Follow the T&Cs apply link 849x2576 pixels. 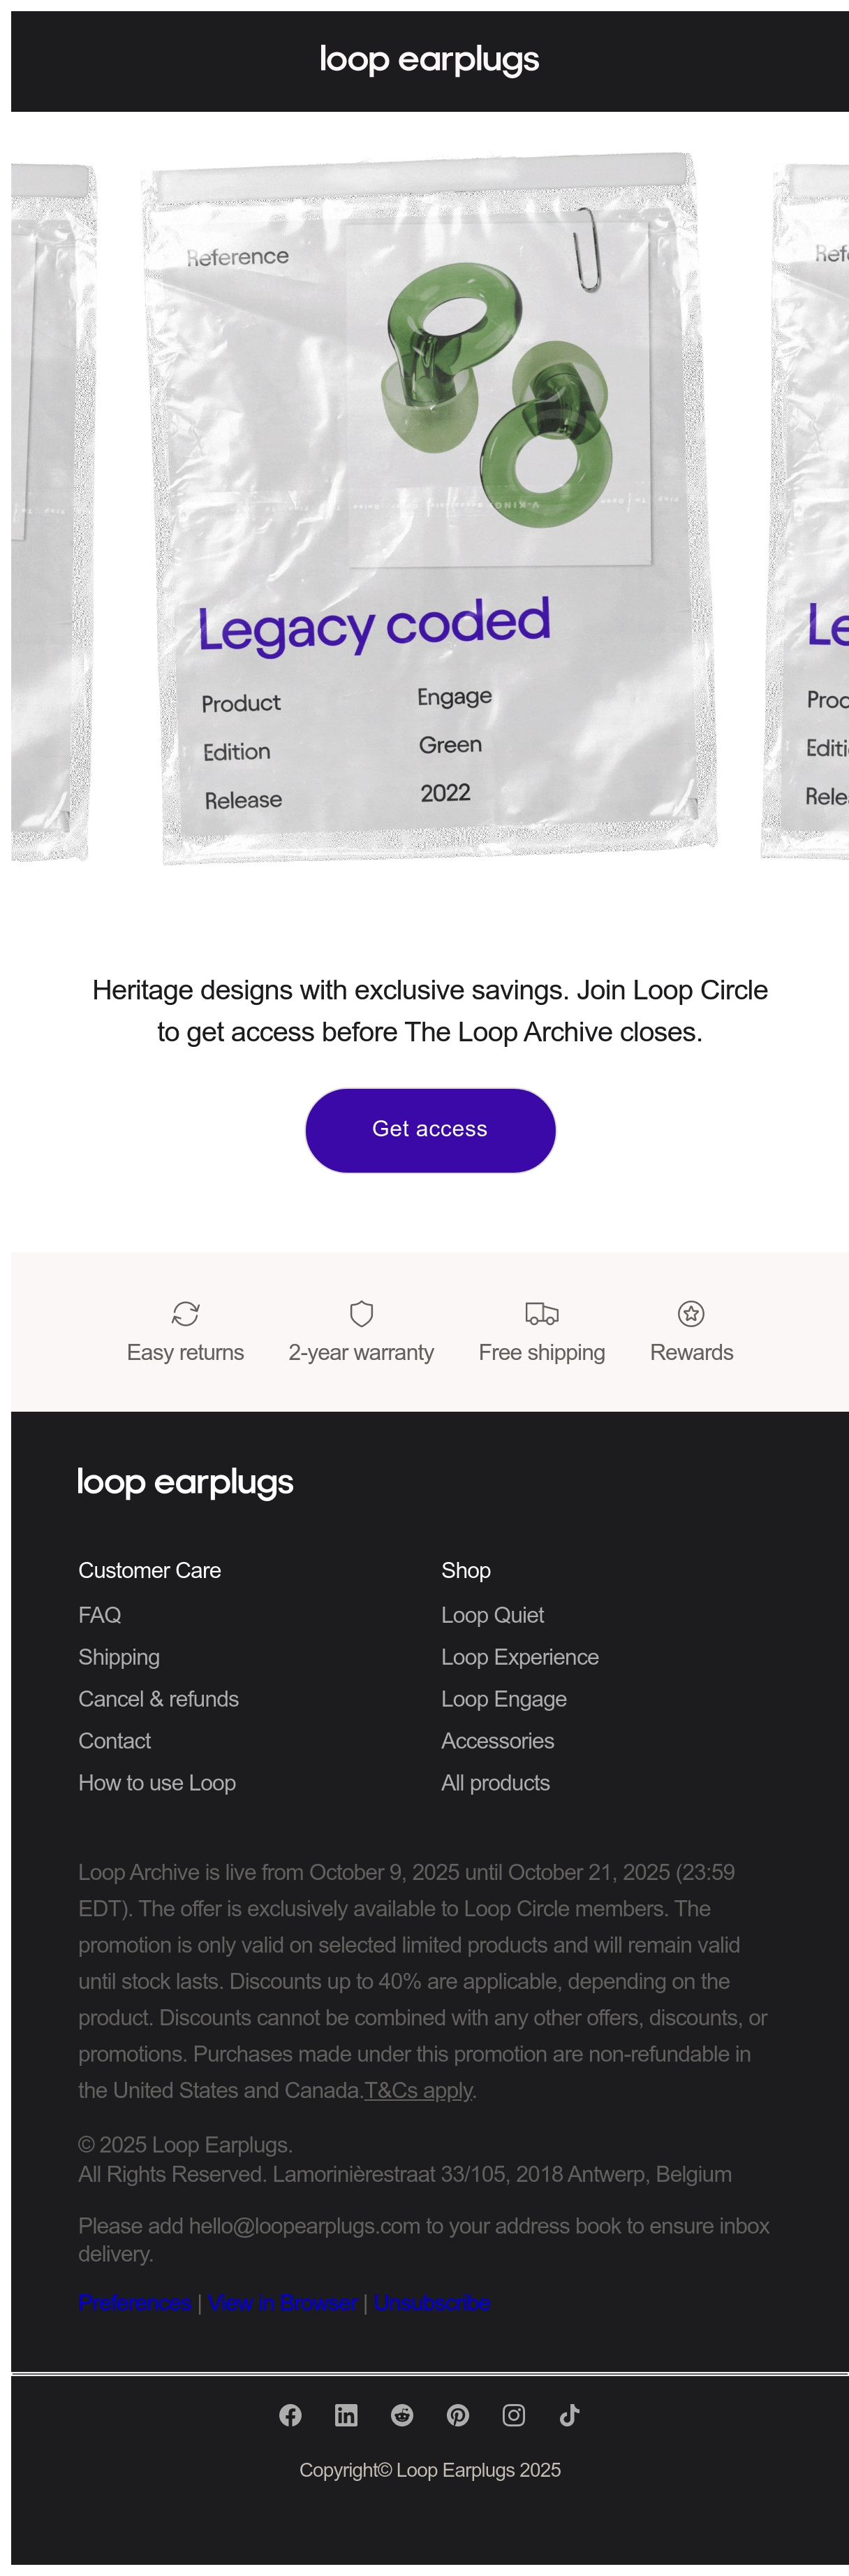point(418,2090)
